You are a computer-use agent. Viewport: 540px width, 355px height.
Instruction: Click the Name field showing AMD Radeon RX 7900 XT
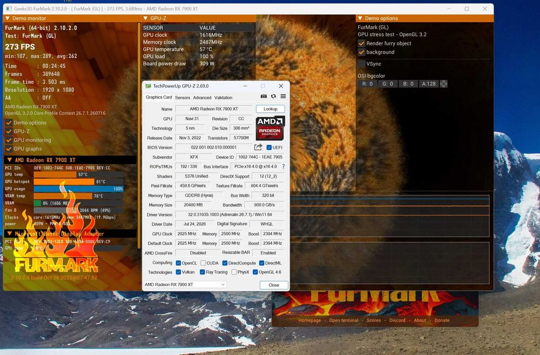(x=213, y=109)
